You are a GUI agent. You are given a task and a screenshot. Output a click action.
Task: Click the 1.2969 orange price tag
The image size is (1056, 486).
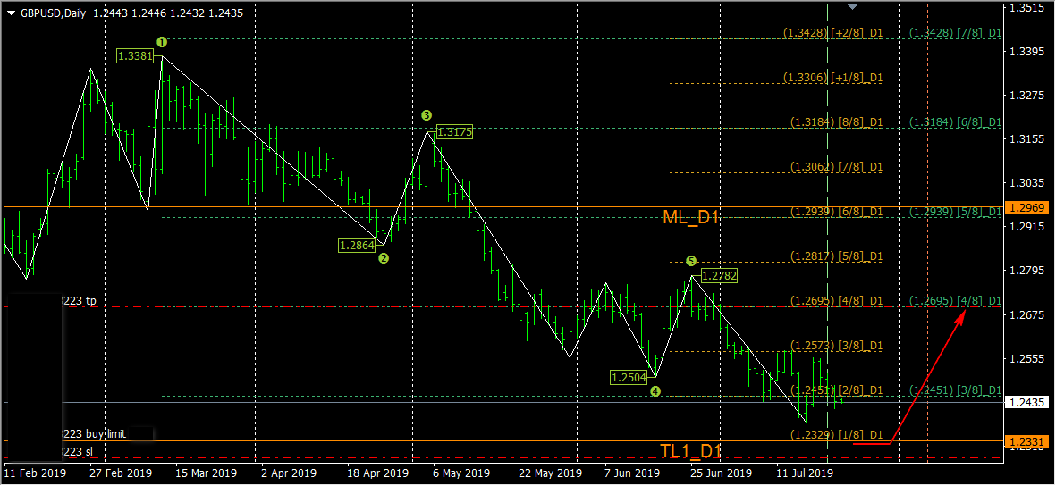pos(1026,206)
